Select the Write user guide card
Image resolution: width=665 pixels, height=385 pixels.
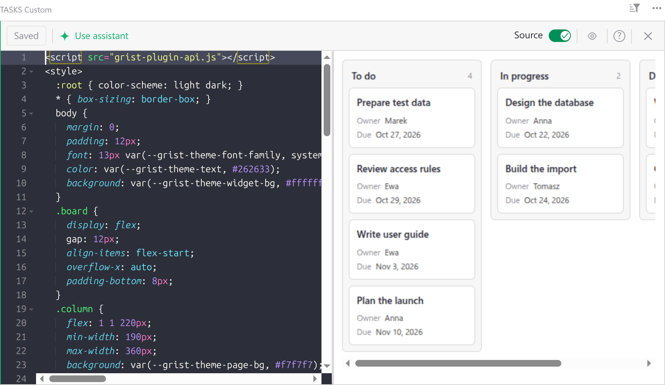tap(412, 250)
